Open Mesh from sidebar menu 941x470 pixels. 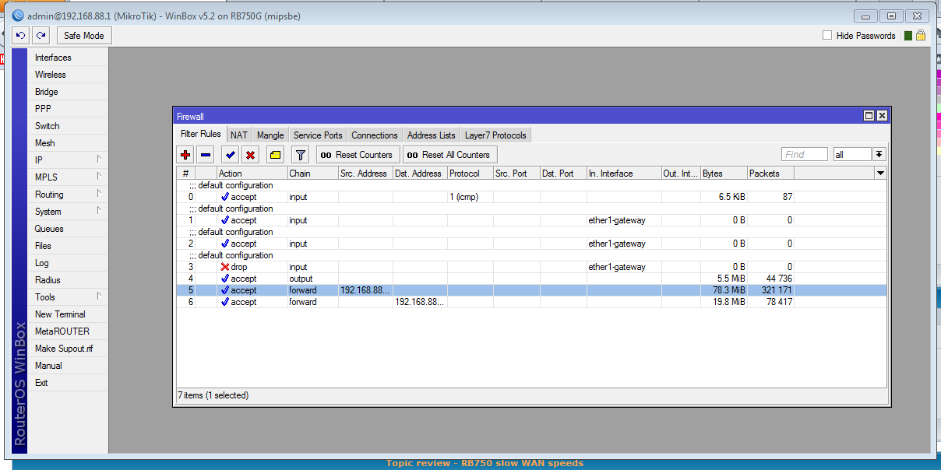[69, 142]
